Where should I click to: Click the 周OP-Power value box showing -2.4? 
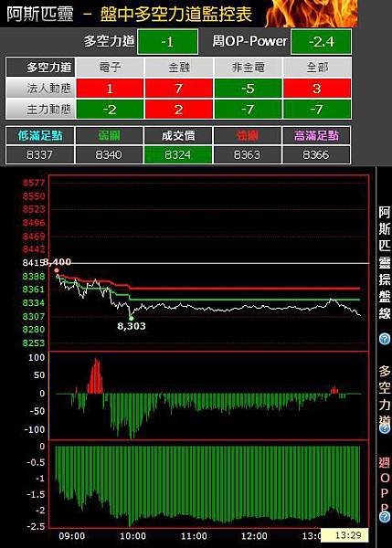321,42
